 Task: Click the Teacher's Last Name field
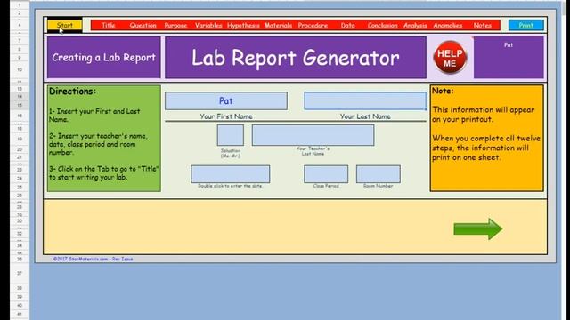pyautogui.click(x=313, y=135)
